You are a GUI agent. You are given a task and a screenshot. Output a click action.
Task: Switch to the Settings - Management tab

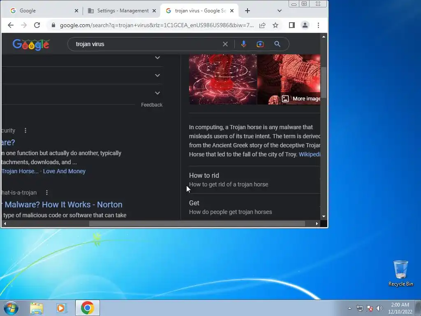[x=122, y=11]
